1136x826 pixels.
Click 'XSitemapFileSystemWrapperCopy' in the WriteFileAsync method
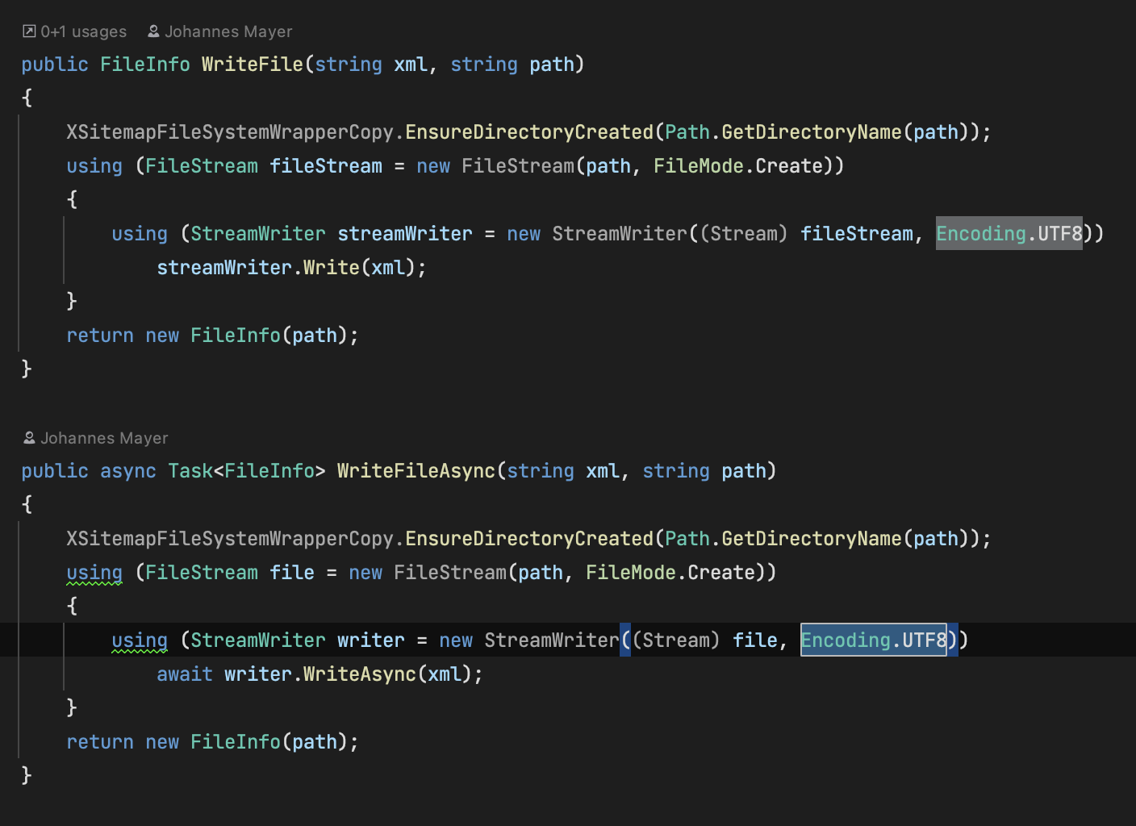[x=230, y=539]
